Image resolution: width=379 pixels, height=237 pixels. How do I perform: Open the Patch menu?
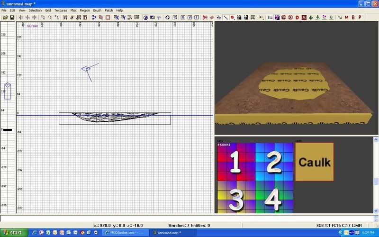109,10
